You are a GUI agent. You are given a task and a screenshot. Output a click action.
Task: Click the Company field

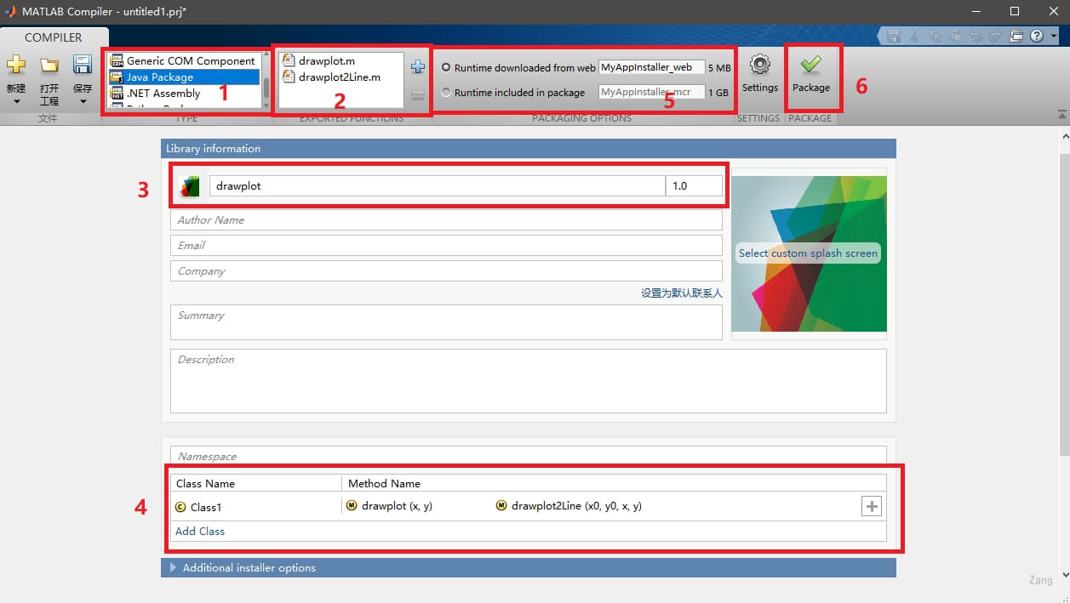(x=446, y=271)
